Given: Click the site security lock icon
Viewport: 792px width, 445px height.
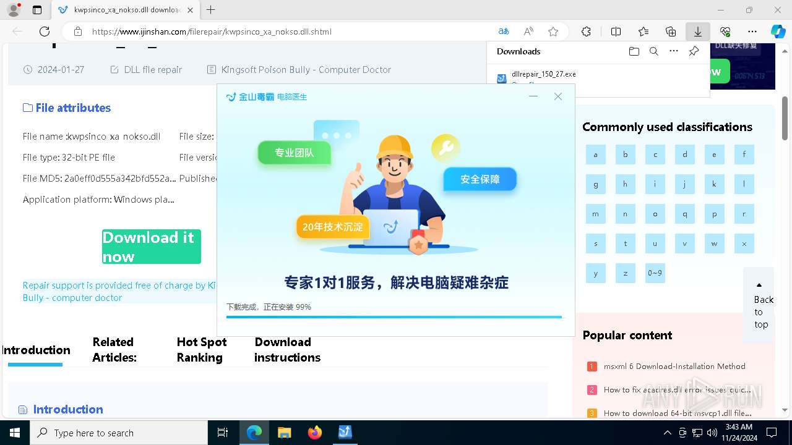Looking at the screenshot, I should tap(78, 32).
